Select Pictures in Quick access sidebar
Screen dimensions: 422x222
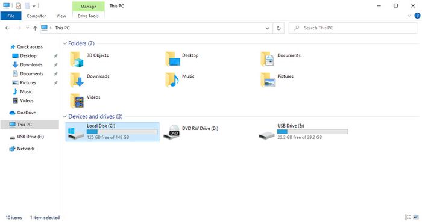pos(28,82)
